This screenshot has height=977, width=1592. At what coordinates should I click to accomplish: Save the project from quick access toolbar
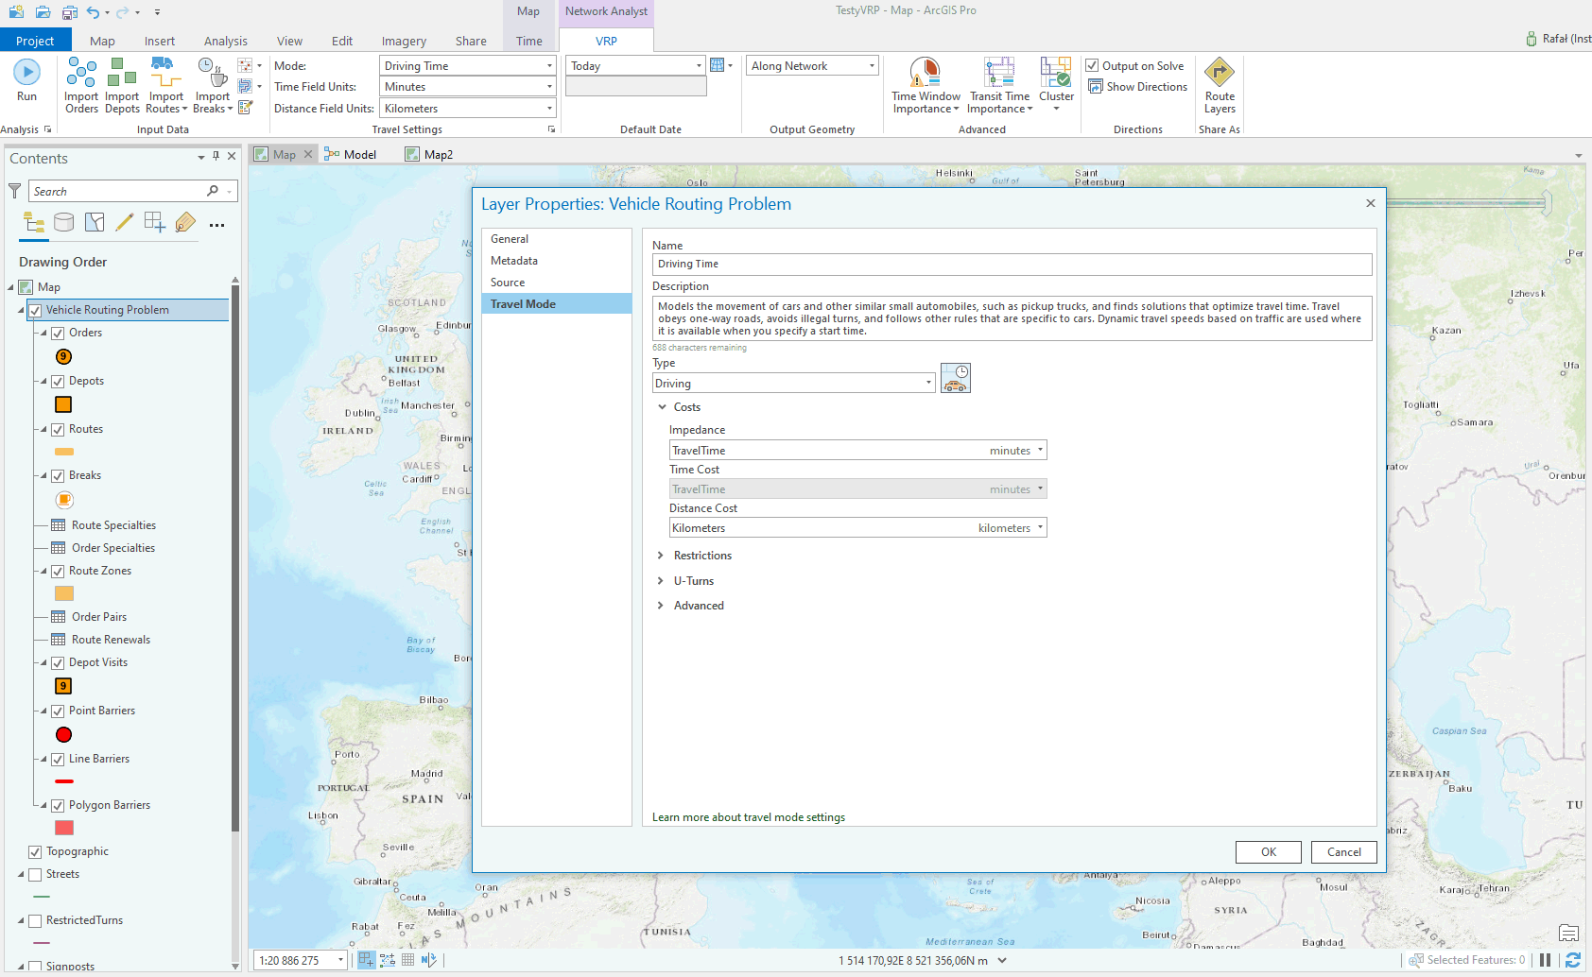pos(70,12)
